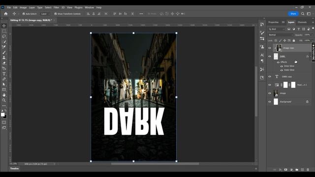Image resolution: width=315 pixels, height=177 pixels.
Task: Hide the Hue/Saturation adjustment layer
Action: pyautogui.click(x=270, y=85)
